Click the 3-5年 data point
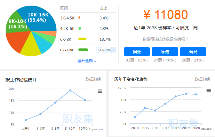The image size is (215, 137). 55,103
